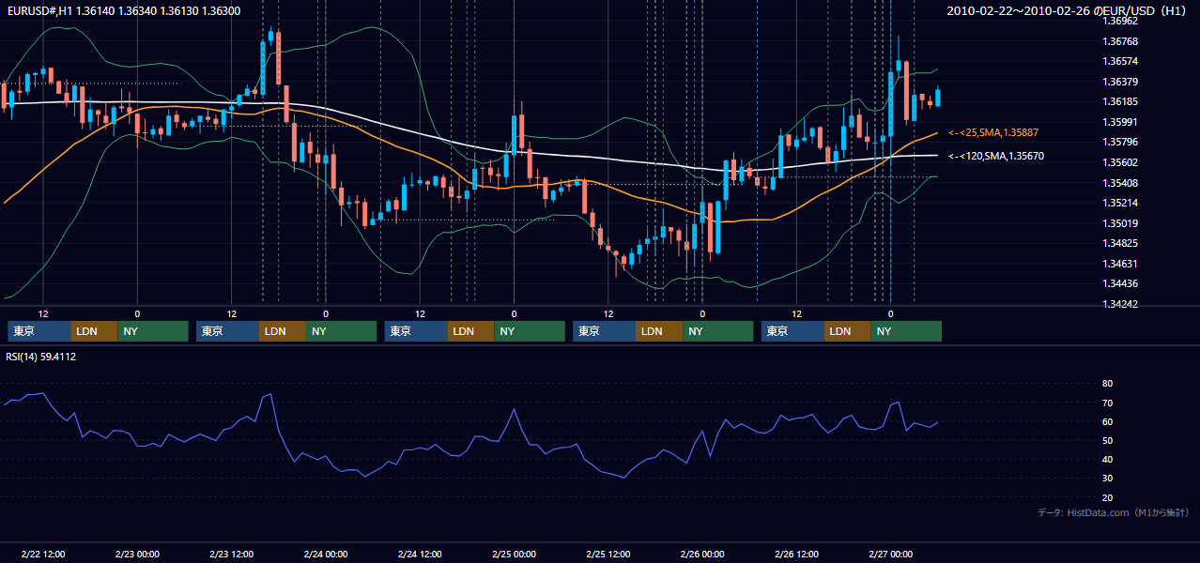
Task: Click the leftmost 東京 session box
Action: click(39, 331)
